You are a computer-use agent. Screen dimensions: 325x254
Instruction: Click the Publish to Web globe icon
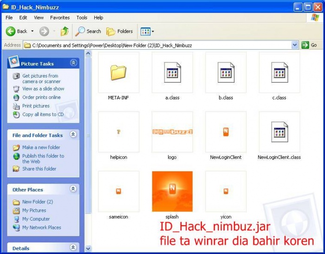click(x=16, y=156)
